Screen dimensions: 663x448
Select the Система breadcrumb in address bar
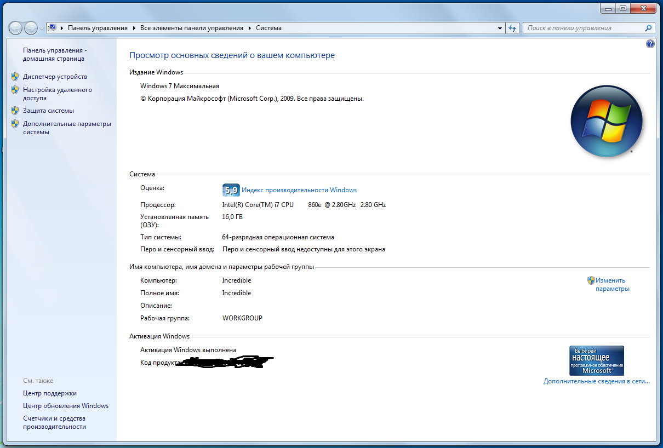coord(268,28)
